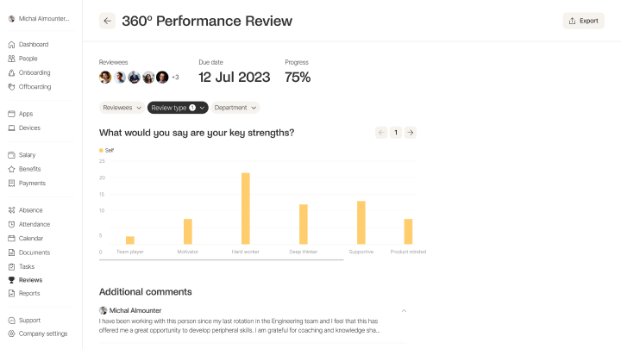Screen dimensions: 621x349
Task: Open the Dashboard icon in sidebar
Action: [11, 44]
